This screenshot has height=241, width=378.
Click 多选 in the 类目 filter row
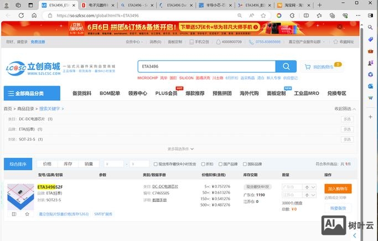point(347,119)
